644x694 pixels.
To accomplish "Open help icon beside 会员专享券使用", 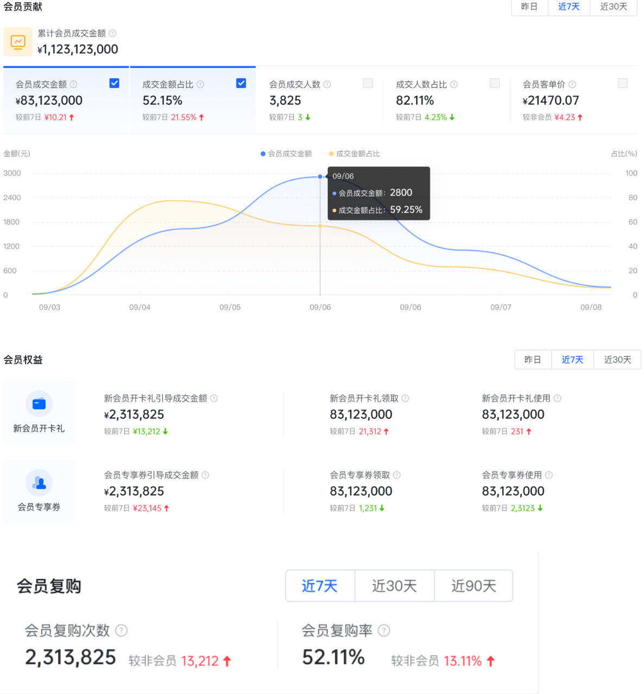I will pos(549,475).
